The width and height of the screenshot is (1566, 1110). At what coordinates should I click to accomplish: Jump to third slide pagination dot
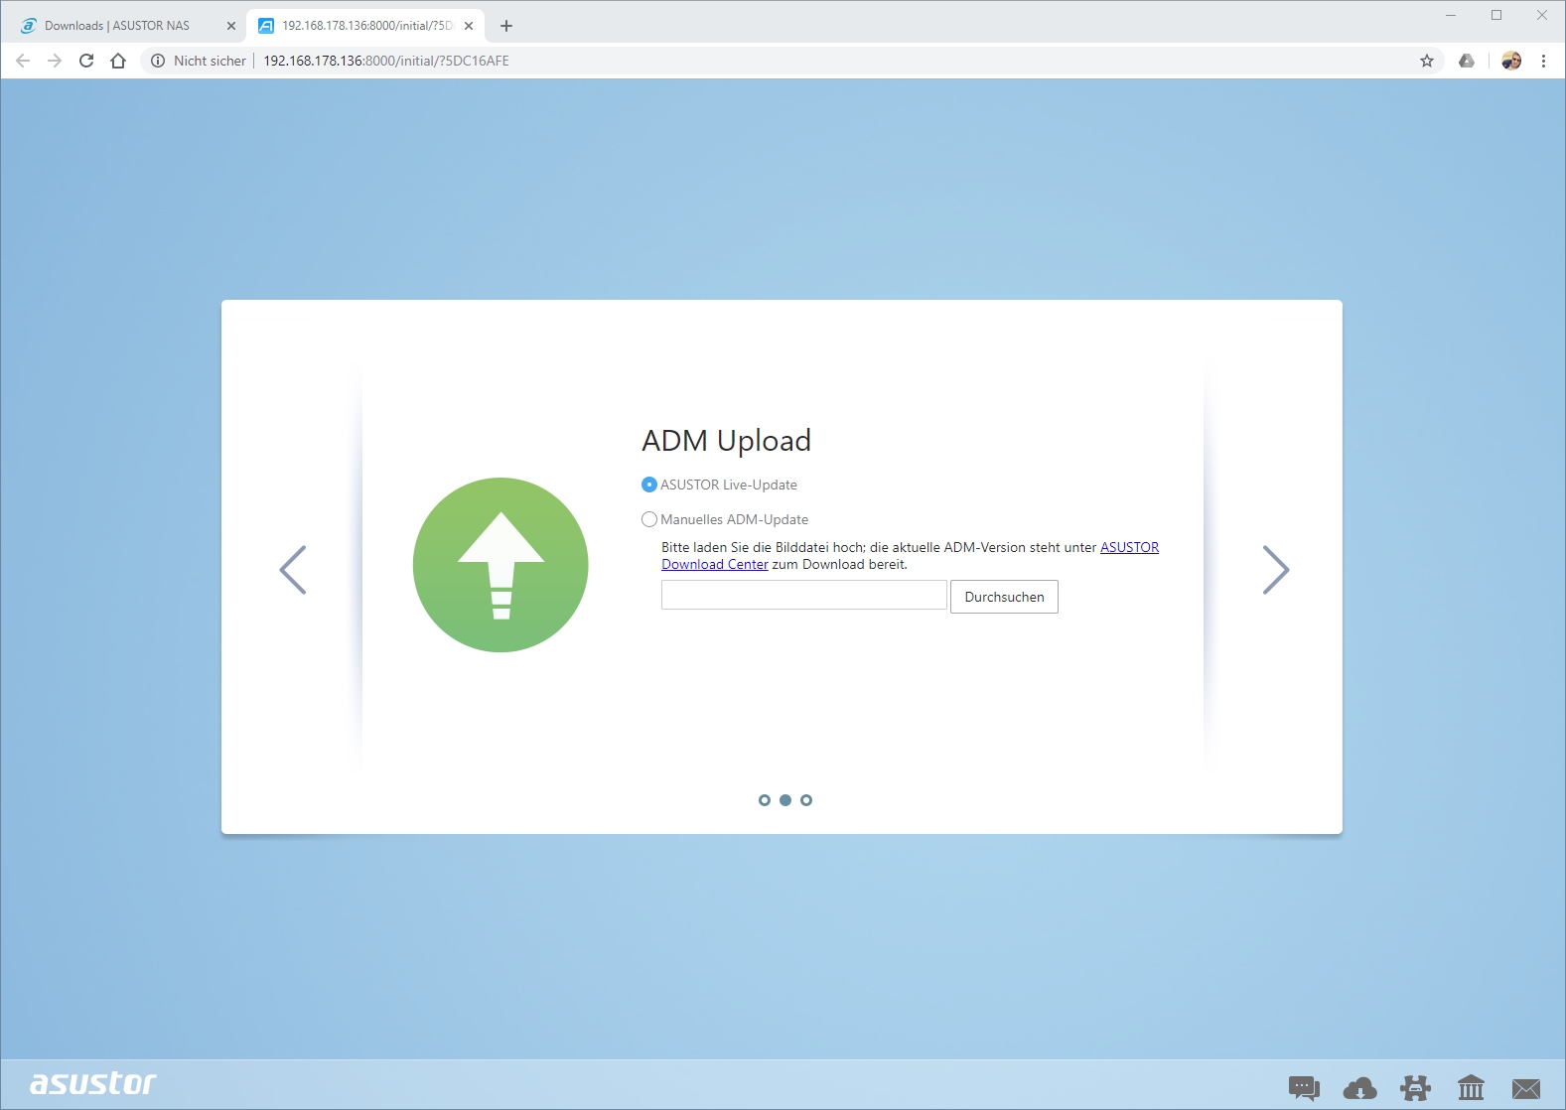click(806, 800)
